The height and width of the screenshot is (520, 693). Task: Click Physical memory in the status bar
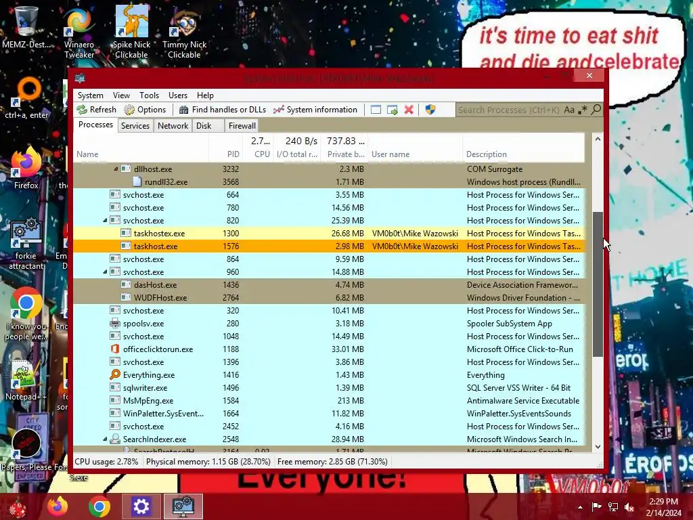point(208,462)
